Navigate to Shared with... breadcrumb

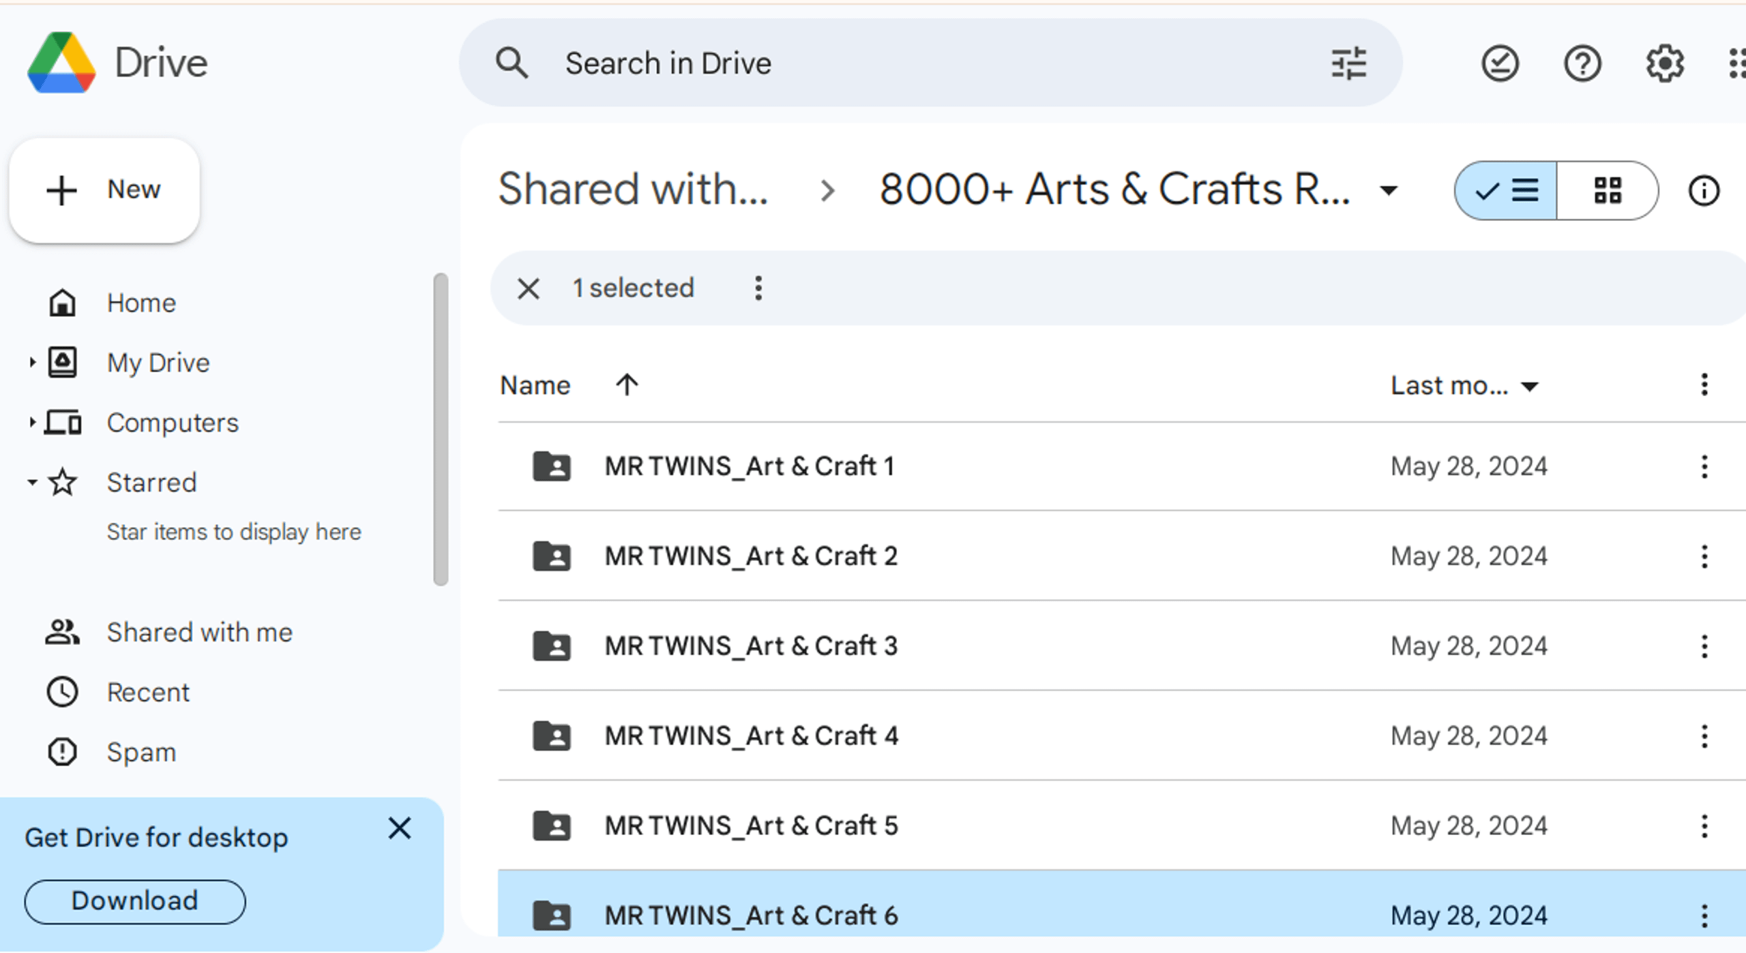tap(633, 189)
